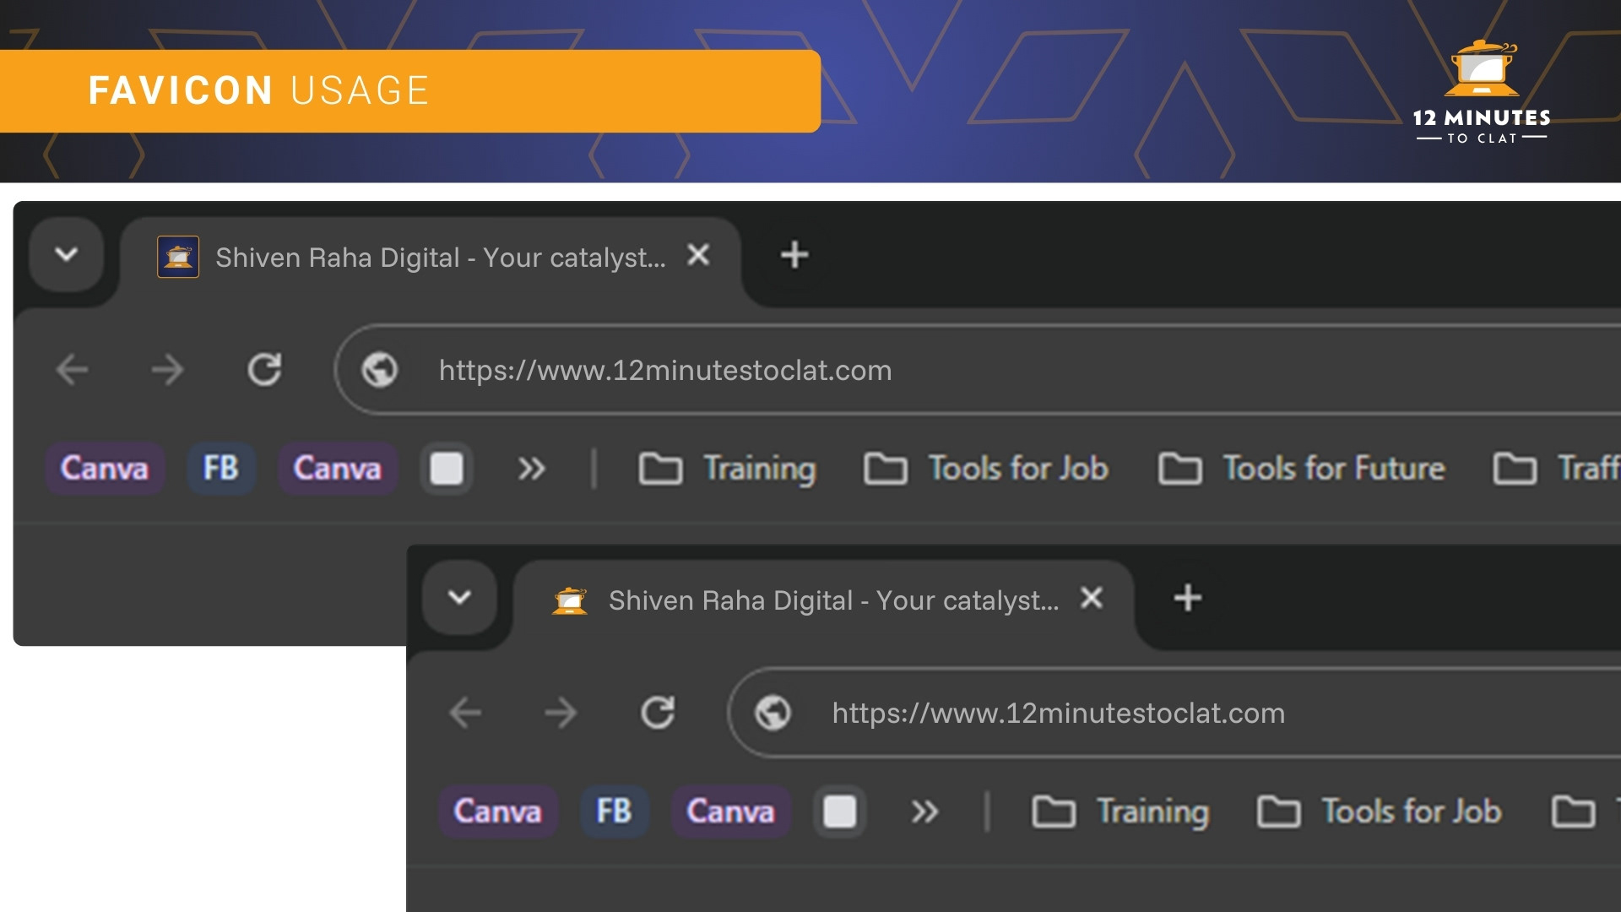
Task: Open a new tab in lower browser
Action: click(x=1188, y=598)
